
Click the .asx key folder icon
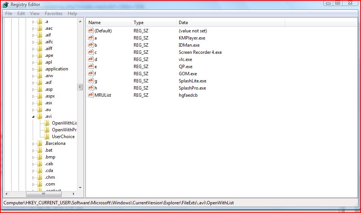40,103
